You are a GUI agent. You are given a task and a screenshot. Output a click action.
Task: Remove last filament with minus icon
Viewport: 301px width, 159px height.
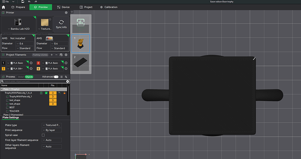click(56, 55)
